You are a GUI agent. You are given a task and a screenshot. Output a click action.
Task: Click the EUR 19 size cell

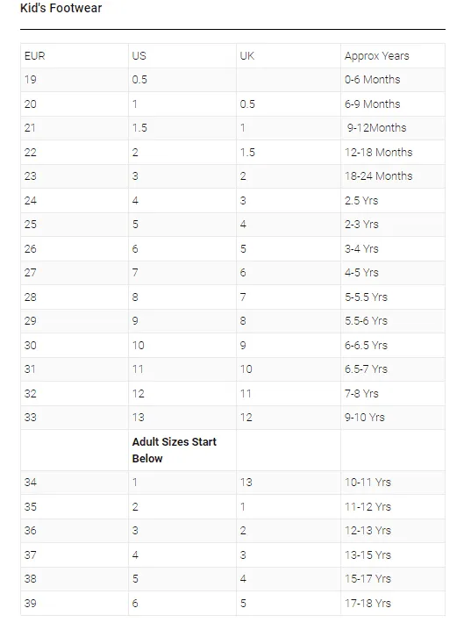pyautogui.click(x=75, y=80)
